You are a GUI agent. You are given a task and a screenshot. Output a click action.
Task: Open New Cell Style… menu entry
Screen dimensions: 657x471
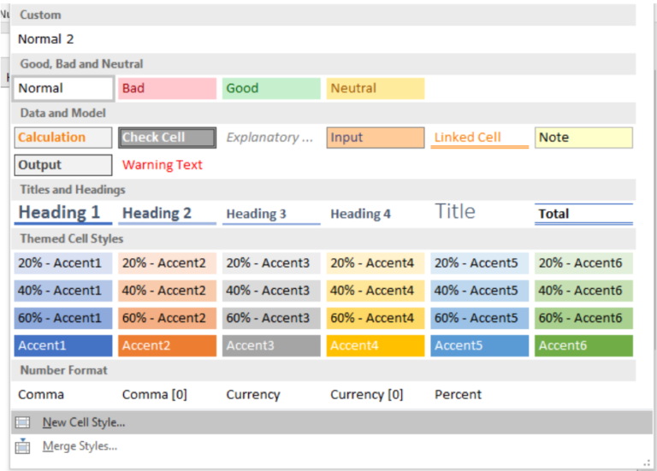(x=84, y=422)
